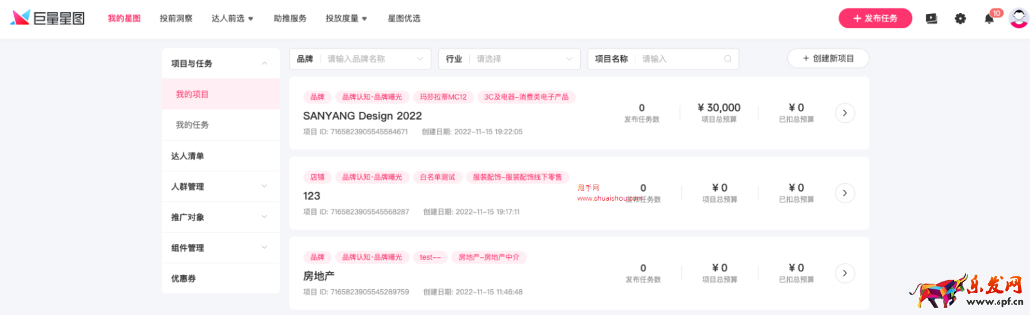Open settings gear icon in header
Screen dimensions: 1030x315
(960, 19)
